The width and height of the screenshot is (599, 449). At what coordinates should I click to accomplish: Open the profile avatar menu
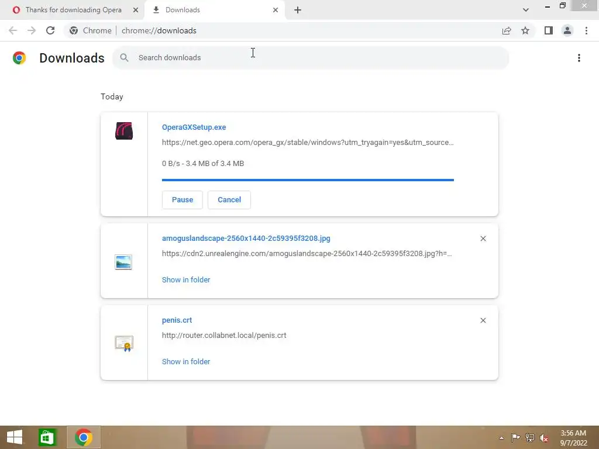(x=567, y=30)
